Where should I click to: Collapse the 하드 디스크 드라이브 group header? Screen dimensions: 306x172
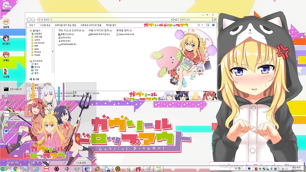pyautogui.click(x=71, y=31)
